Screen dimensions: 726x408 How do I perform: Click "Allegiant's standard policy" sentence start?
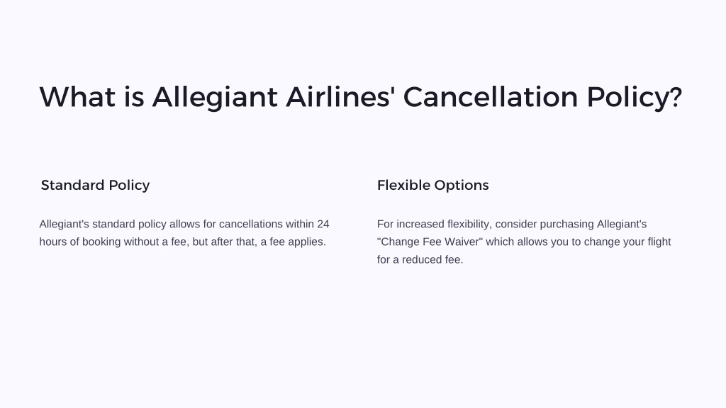103,224
